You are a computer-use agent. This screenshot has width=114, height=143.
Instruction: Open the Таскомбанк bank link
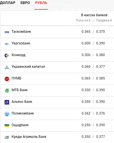[x=21, y=32]
